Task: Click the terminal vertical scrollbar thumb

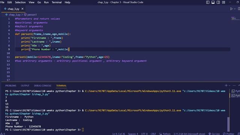Action: 228,124
